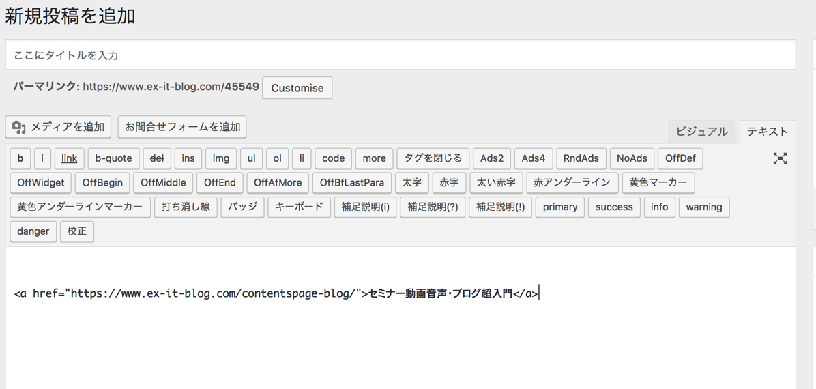Click タグを閉じる button
The width and height of the screenshot is (816, 389).
coord(433,158)
